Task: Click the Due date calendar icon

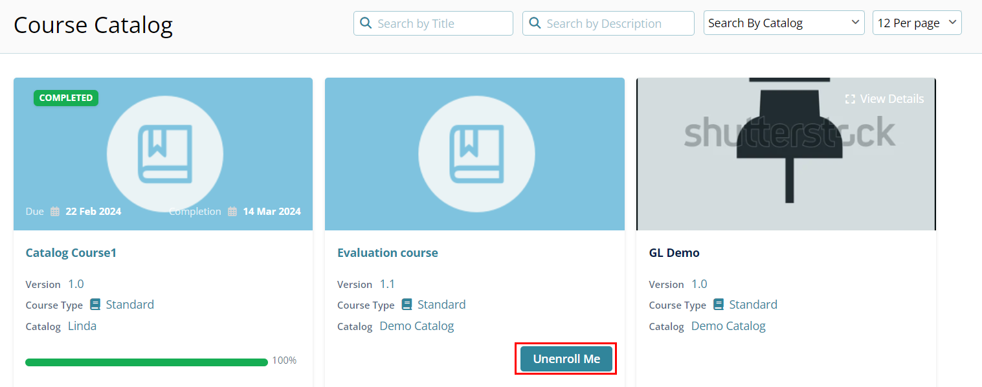Action: click(55, 212)
